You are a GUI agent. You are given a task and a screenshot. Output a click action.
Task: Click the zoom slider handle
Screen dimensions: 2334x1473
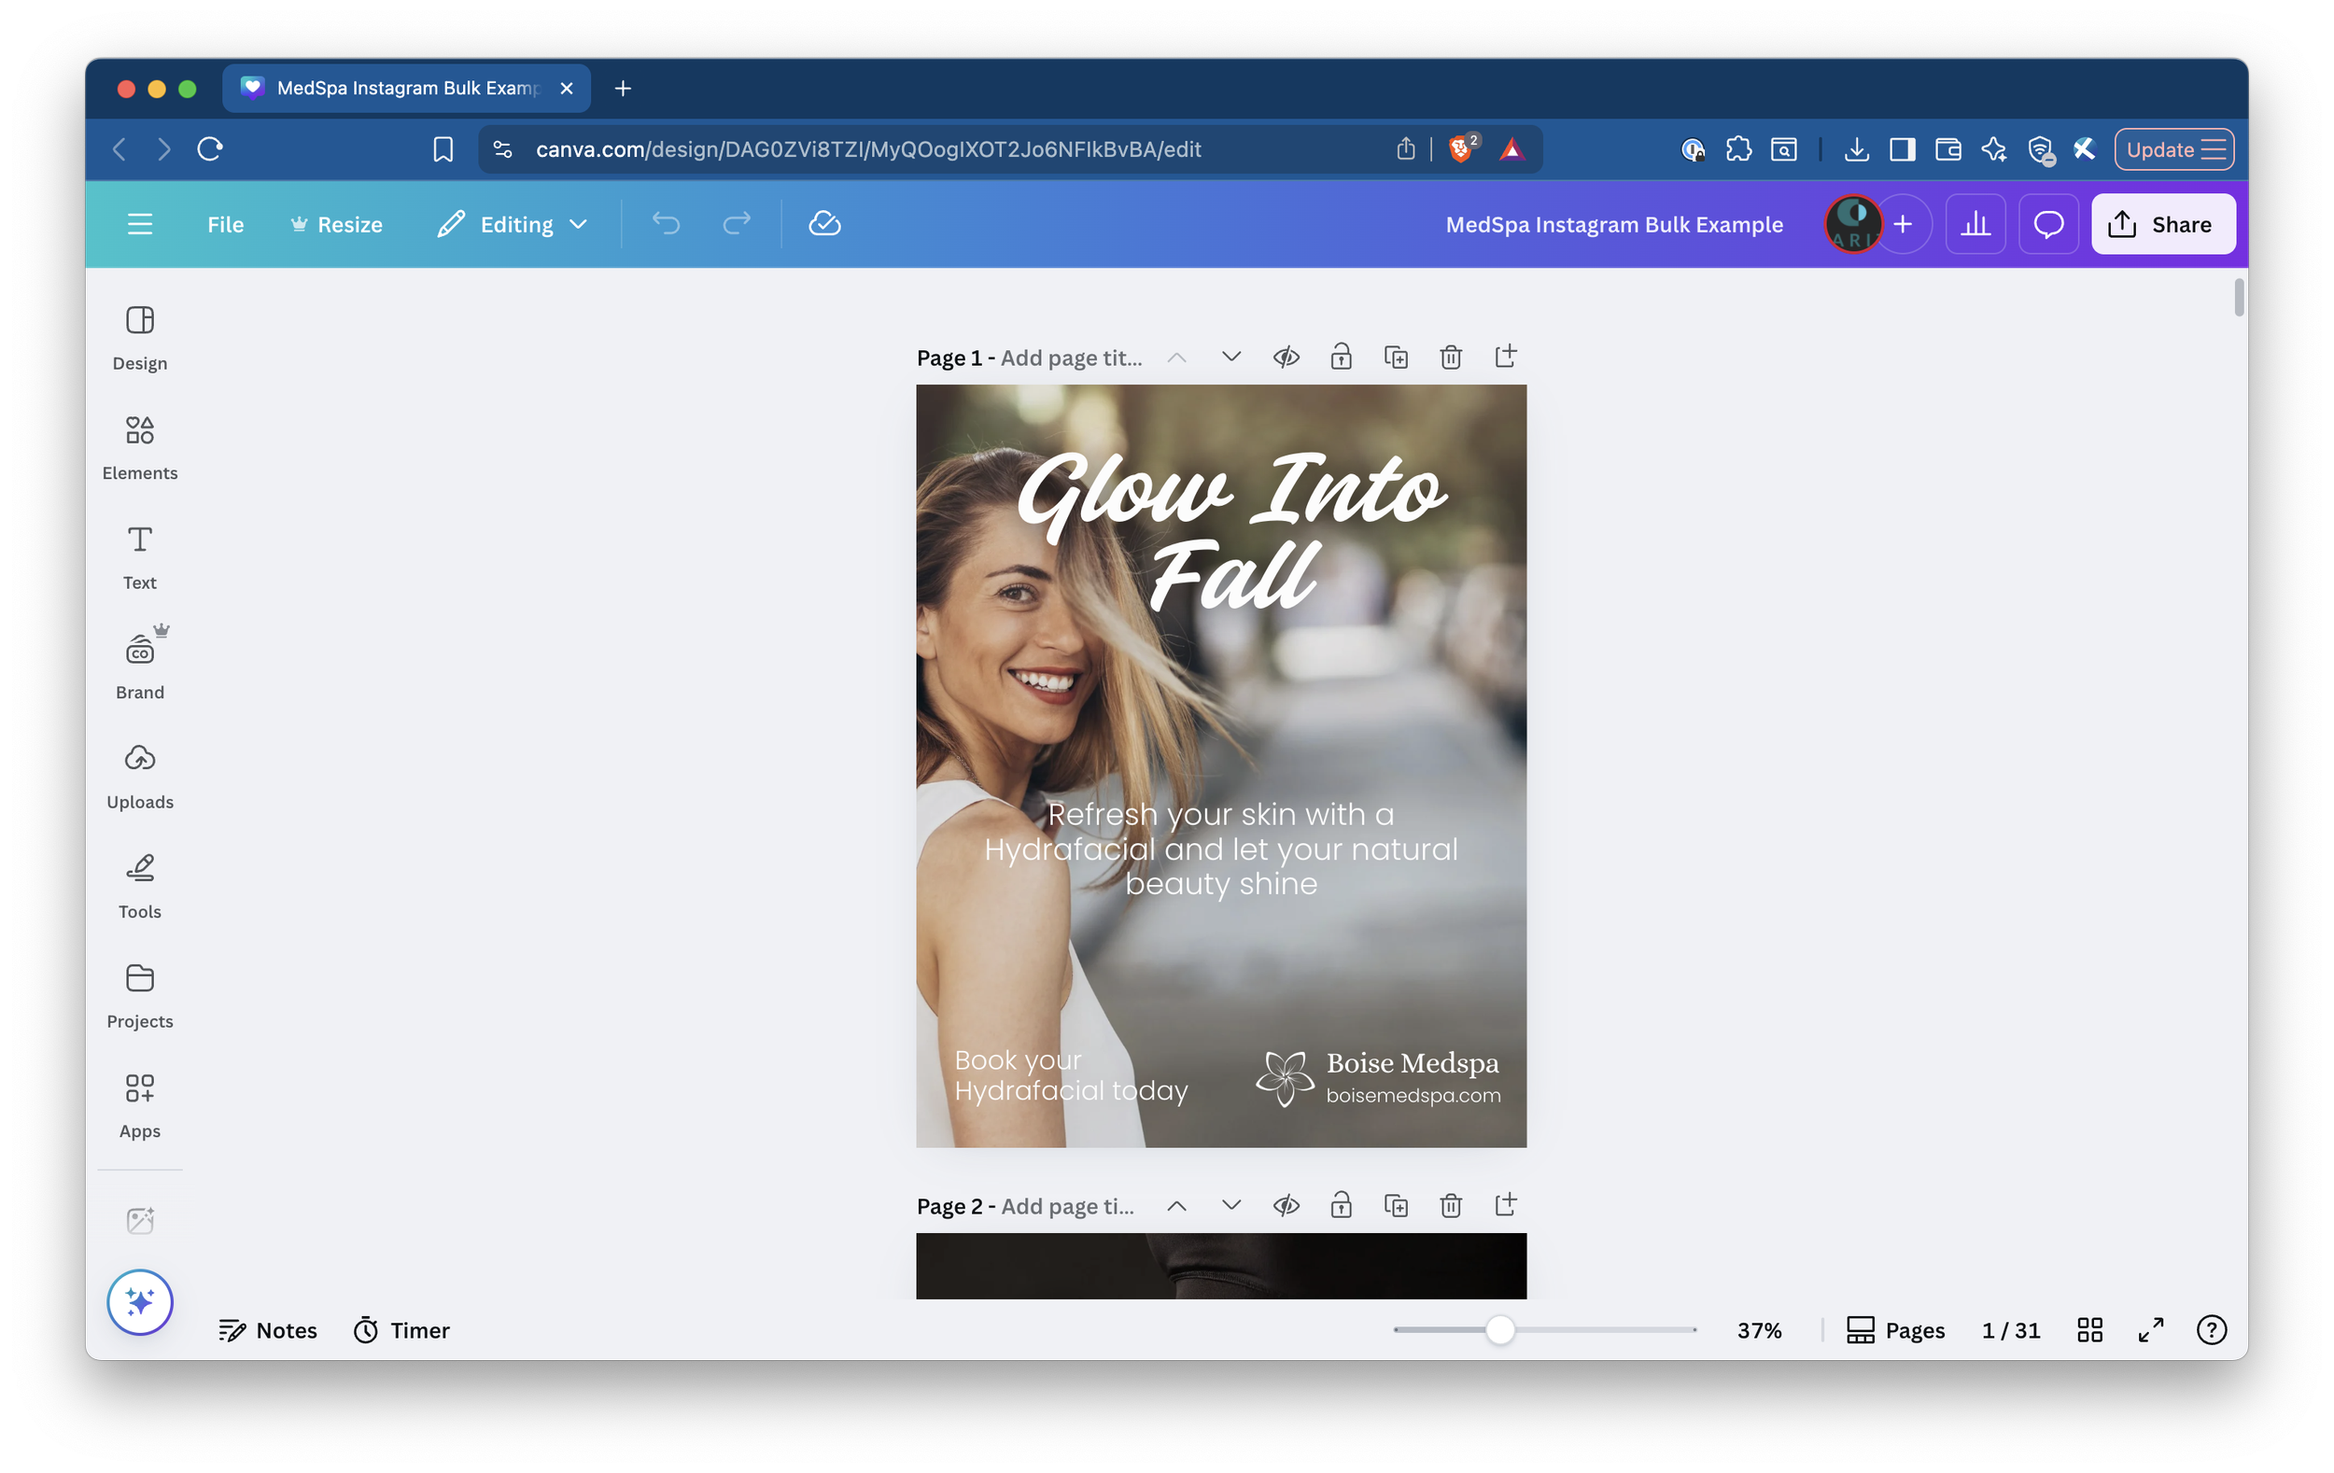(x=1499, y=1329)
